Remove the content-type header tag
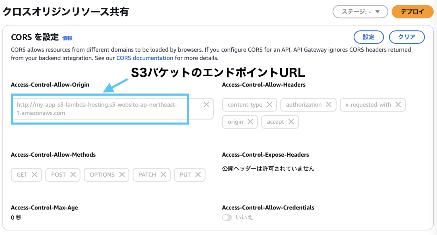 [x=270, y=105]
